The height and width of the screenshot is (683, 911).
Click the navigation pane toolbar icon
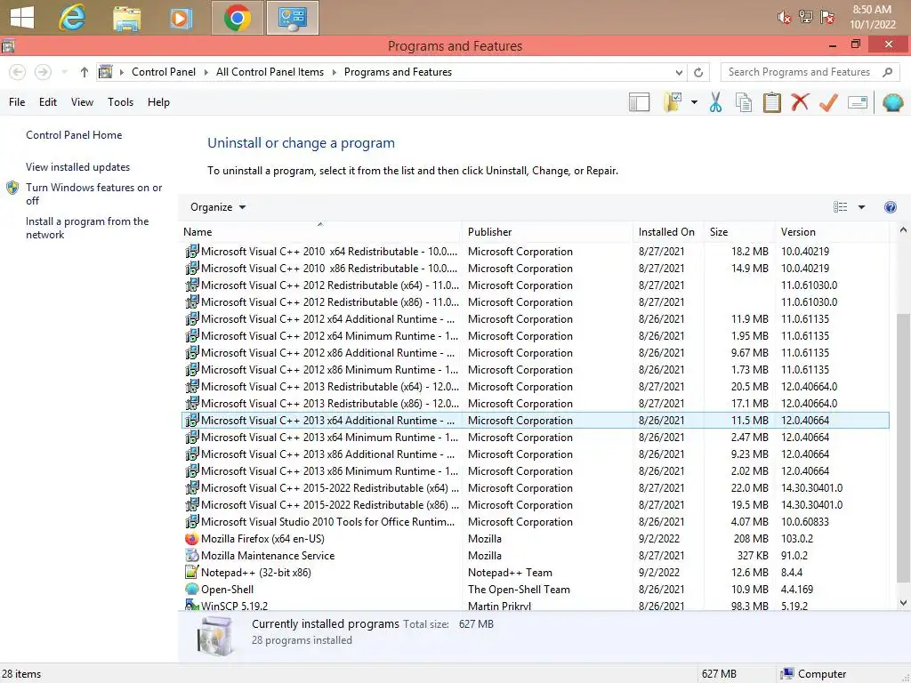639,102
